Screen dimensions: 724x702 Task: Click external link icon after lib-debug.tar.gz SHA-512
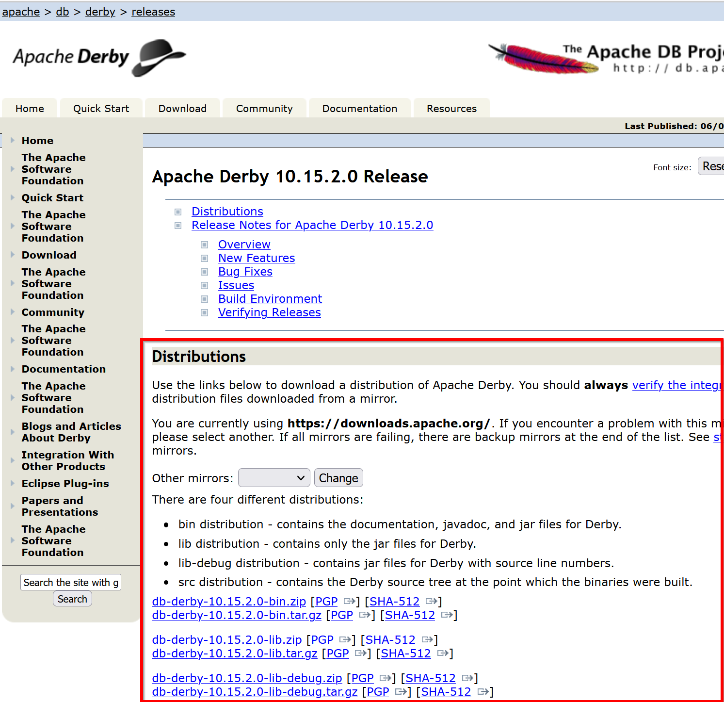tap(483, 692)
